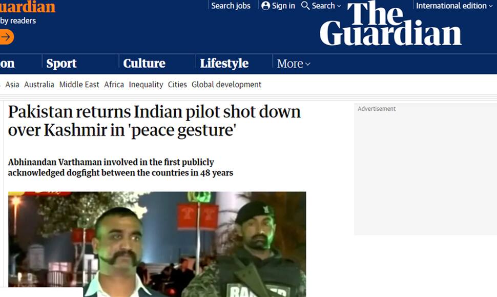Open the Asia subsection link

point(12,85)
